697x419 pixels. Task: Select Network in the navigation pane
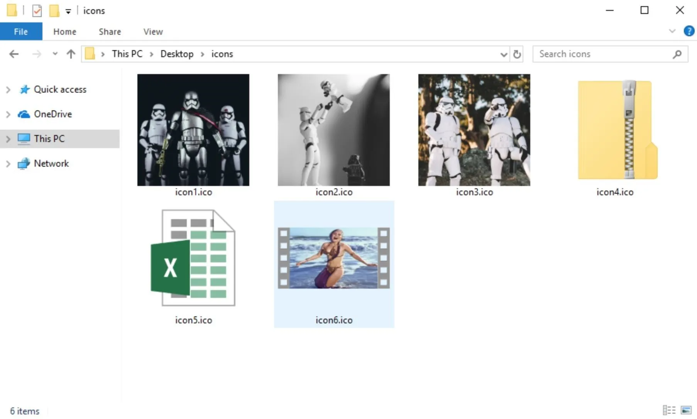tap(51, 164)
